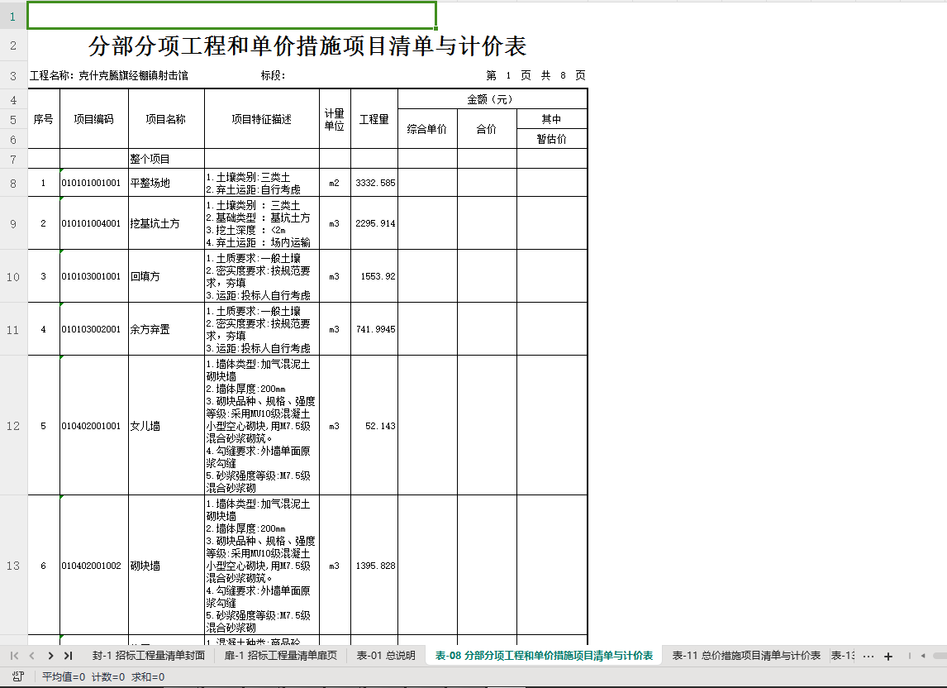Select row 13 header
947x688 pixels.
(x=13, y=566)
